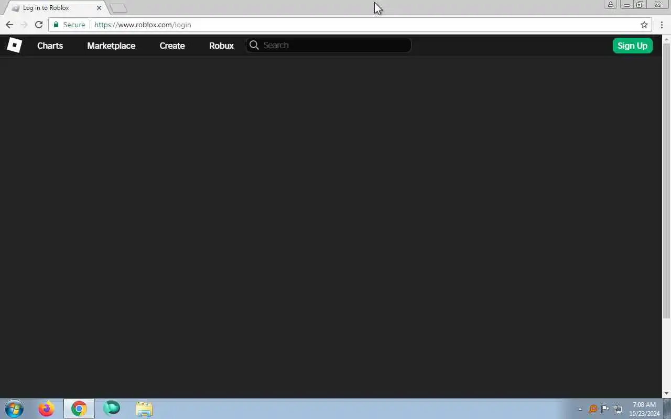671x419 pixels.
Task: Go to the Create page
Action: [x=172, y=46]
